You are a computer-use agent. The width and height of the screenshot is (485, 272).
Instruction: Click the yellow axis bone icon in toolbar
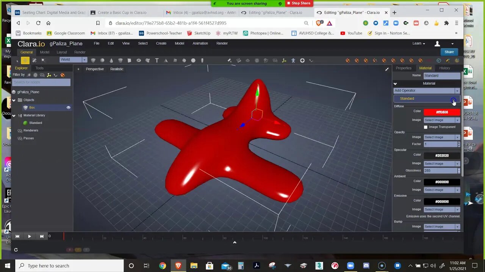click(284, 60)
